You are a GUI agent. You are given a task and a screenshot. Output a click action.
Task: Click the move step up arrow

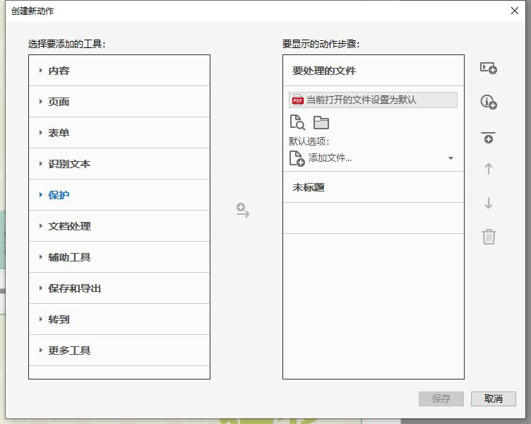tap(489, 169)
